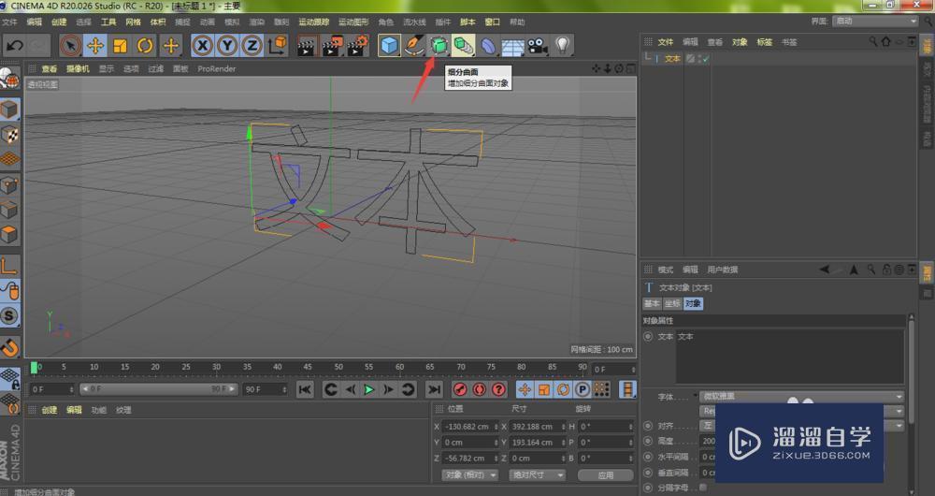
Task: Open the 对象 (相对) coordinate dropdown
Action: click(x=467, y=474)
